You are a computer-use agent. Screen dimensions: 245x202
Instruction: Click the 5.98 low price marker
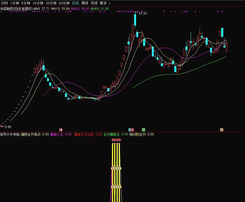8,127
